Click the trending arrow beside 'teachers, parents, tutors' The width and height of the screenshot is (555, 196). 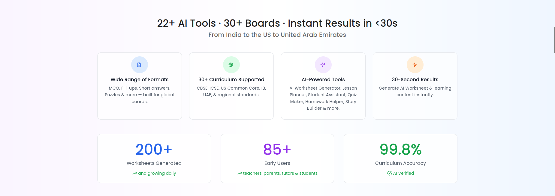click(240, 174)
